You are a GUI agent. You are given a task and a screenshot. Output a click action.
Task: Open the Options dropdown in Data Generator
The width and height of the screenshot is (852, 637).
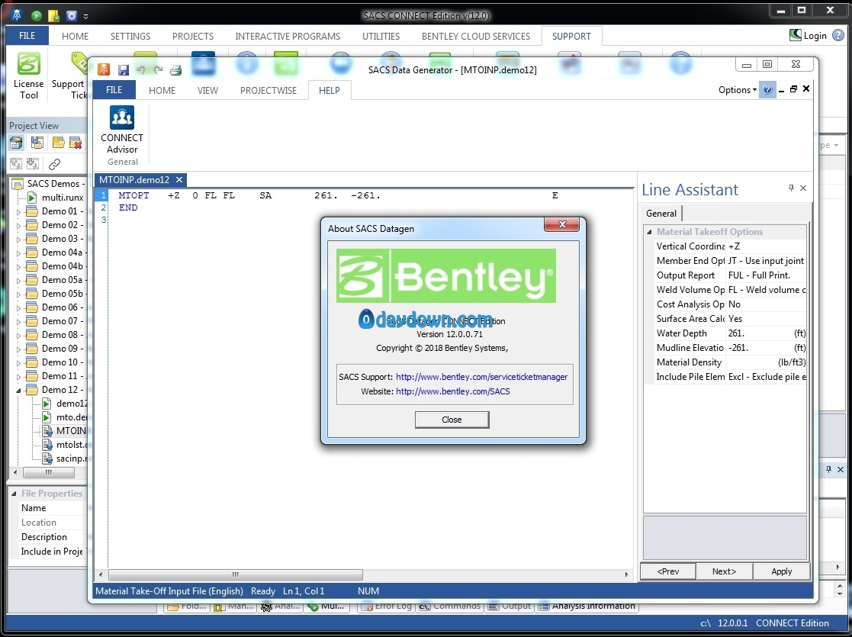pyautogui.click(x=738, y=90)
